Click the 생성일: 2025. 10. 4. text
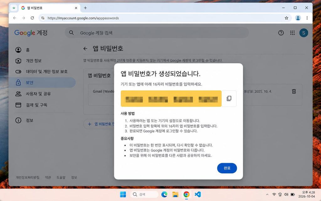This screenshot has width=321, height=201. (258, 91)
